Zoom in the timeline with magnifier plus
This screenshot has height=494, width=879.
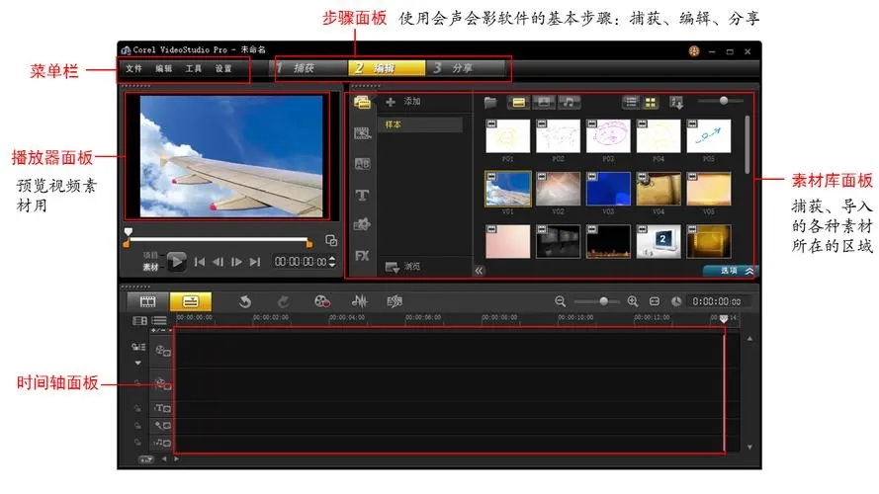point(633,300)
